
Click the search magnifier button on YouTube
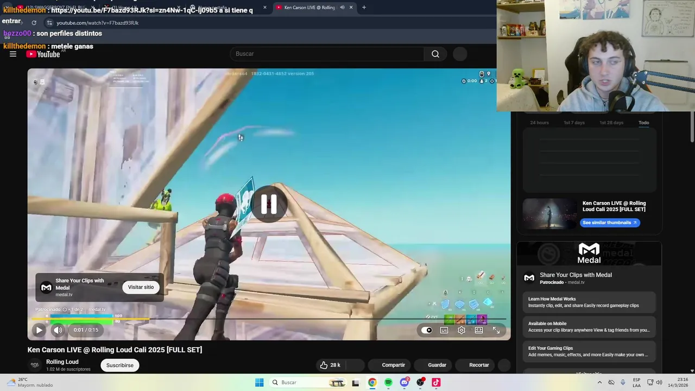(x=435, y=54)
